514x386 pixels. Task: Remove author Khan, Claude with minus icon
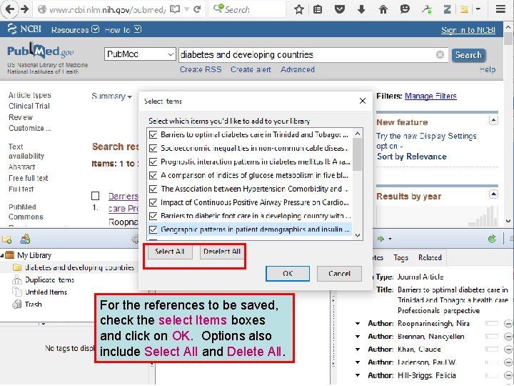click(x=508, y=350)
